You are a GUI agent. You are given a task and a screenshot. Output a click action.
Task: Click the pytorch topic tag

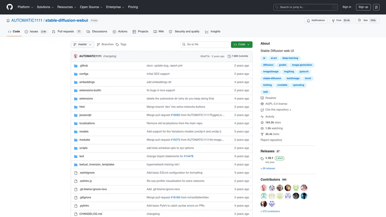click(304, 72)
